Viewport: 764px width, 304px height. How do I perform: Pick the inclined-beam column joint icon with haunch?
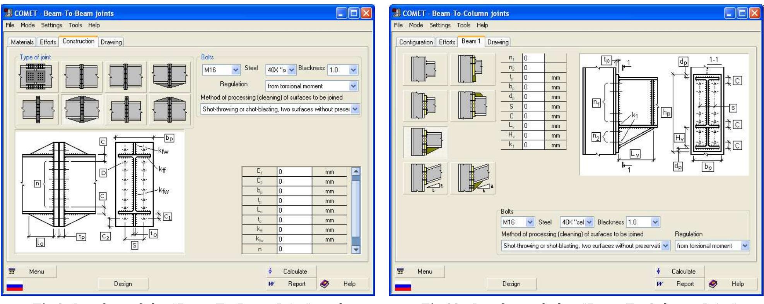pyautogui.click(x=473, y=178)
